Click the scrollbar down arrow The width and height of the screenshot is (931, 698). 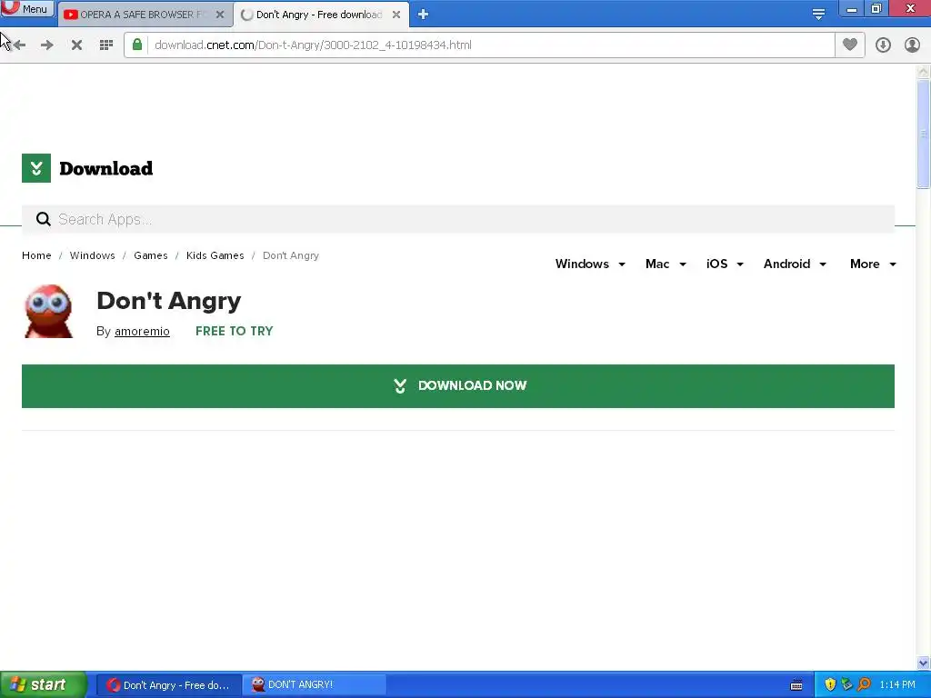click(x=923, y=663)
